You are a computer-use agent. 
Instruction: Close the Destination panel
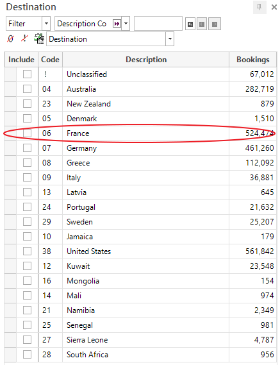[274, 7]
